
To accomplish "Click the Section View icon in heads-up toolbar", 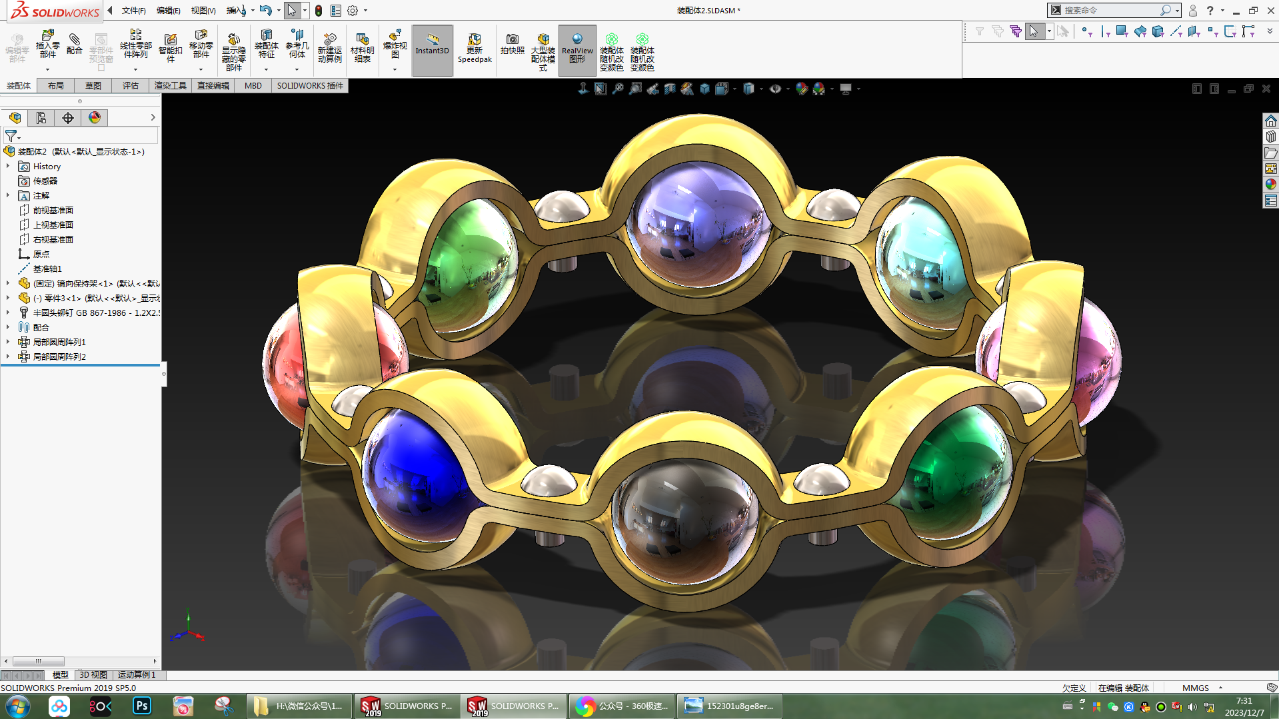I will tap(670, 89).
